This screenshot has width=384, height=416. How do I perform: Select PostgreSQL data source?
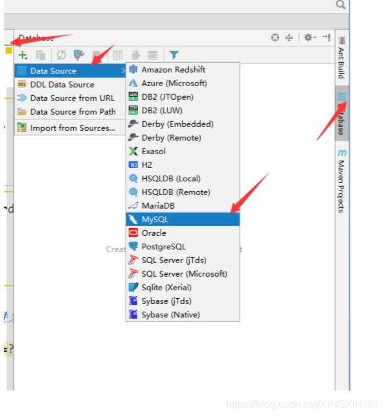[183, 246]
